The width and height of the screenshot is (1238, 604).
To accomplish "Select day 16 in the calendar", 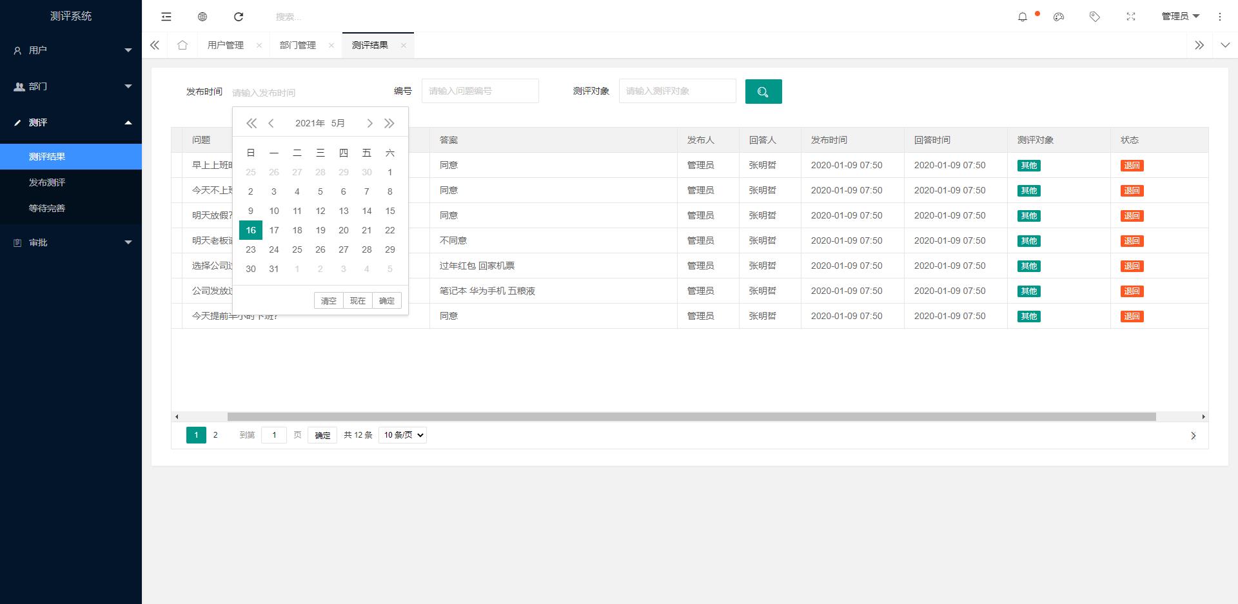I will (251, 230).
